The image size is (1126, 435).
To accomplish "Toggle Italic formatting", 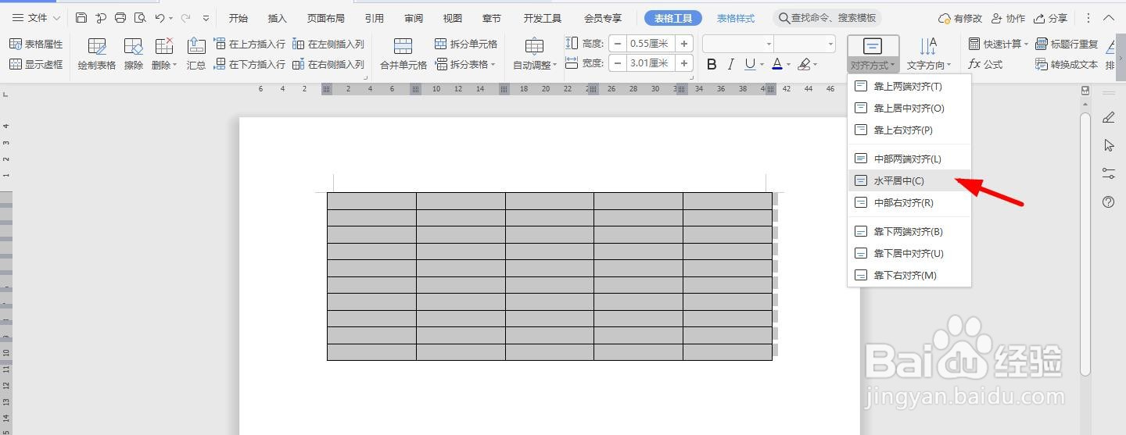I will tap(731, 65).
